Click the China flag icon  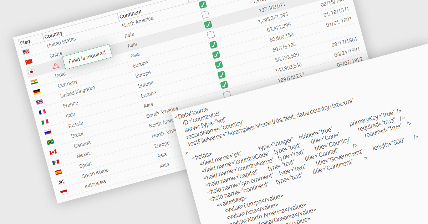click(29, 62)
